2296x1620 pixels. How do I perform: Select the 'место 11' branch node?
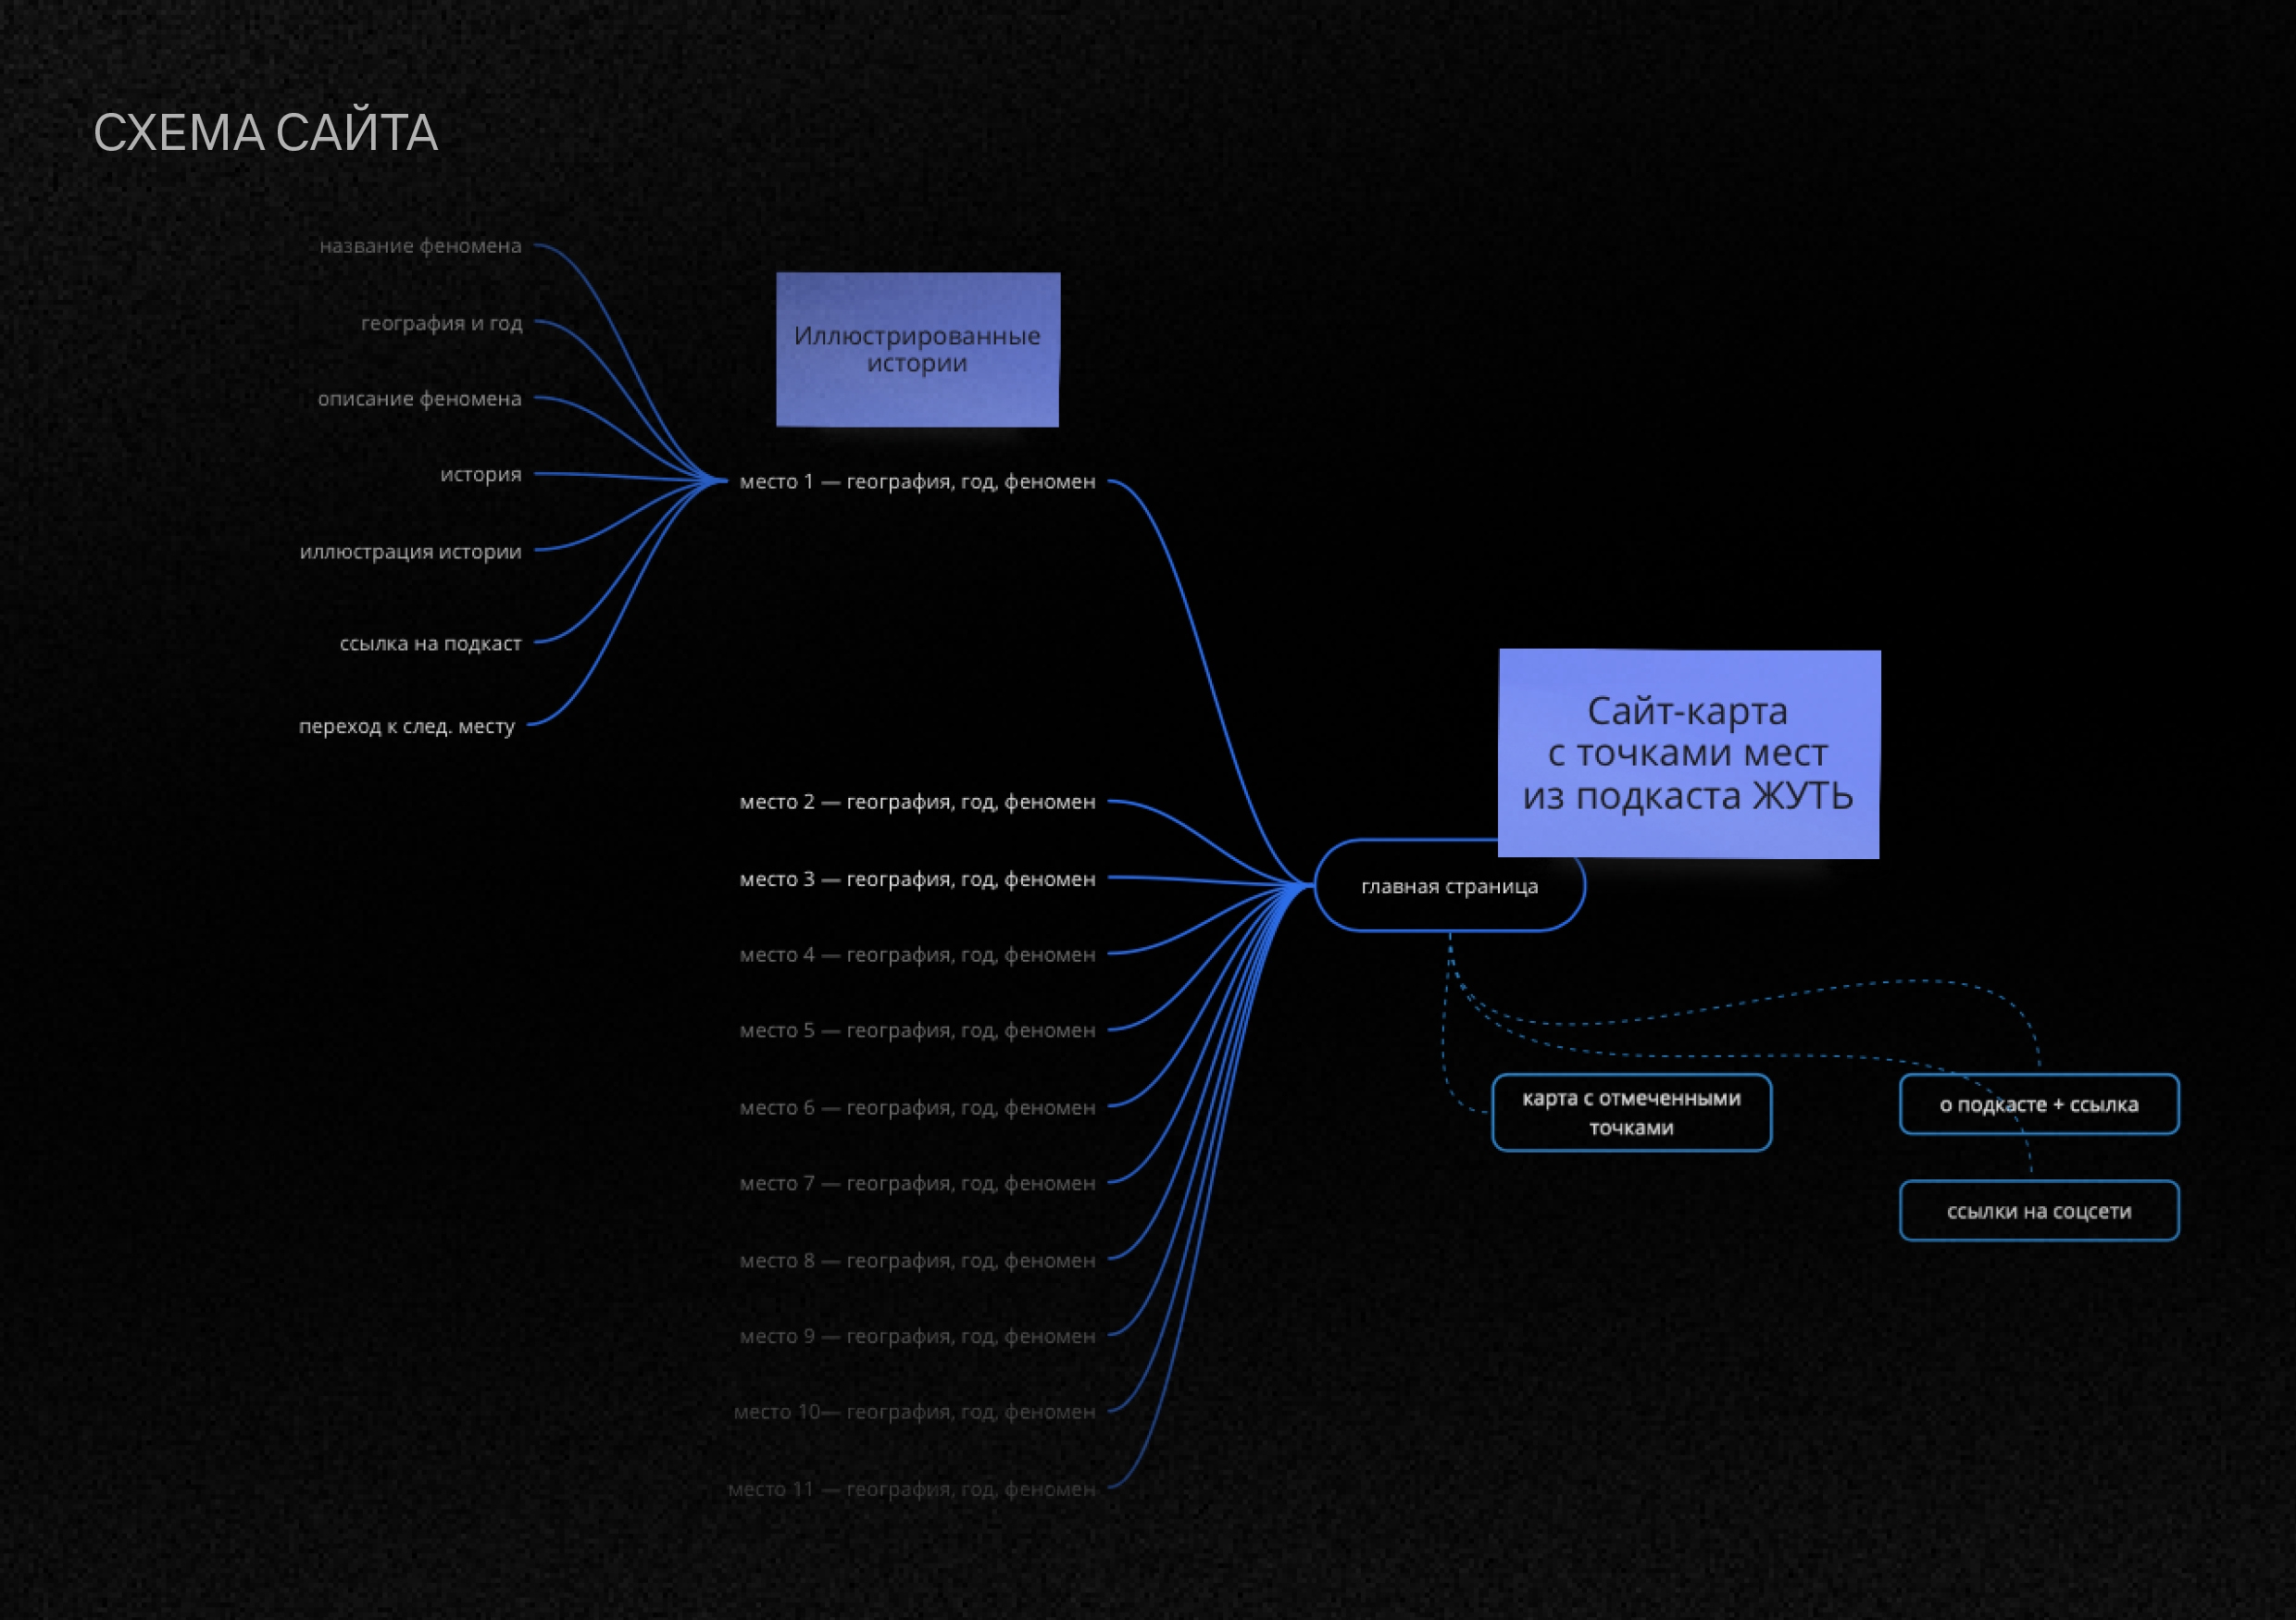911,1489
